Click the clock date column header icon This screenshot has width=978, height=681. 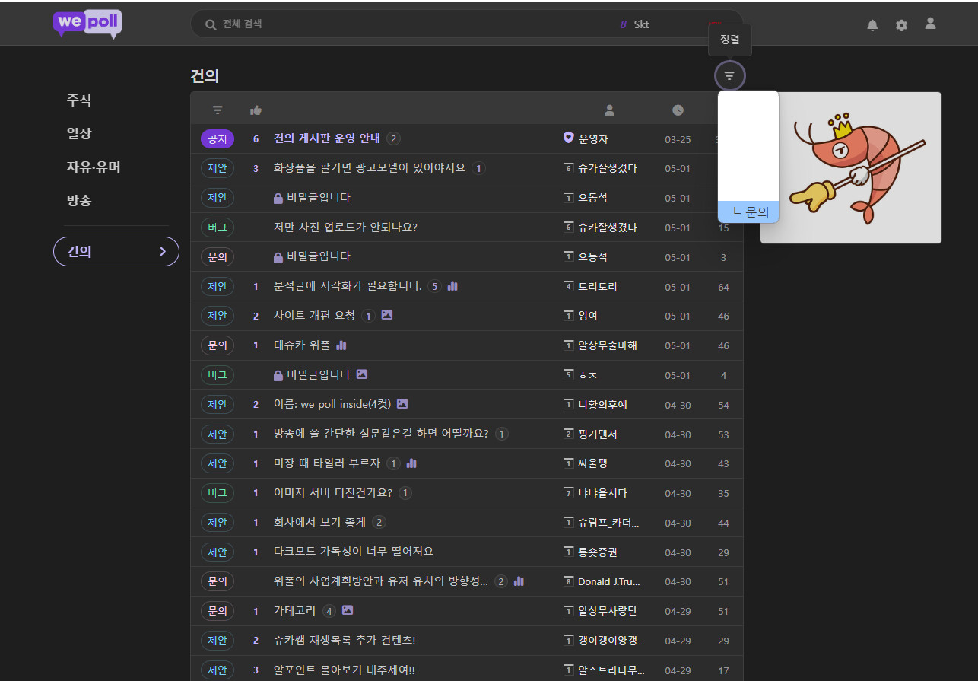click(x=678, y=110)
